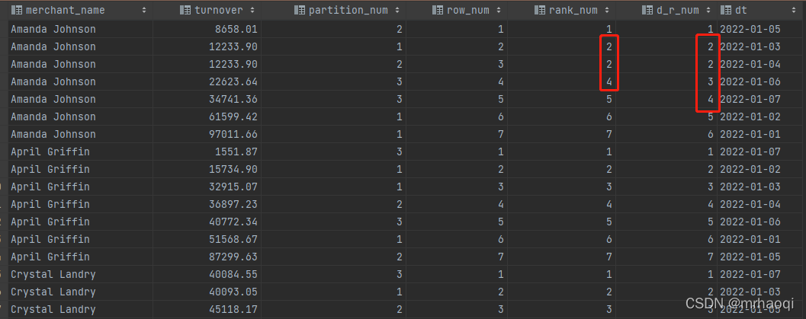Select turnover cell 32915.07
The height and width of the screenshot is (319, 806).
233,187
